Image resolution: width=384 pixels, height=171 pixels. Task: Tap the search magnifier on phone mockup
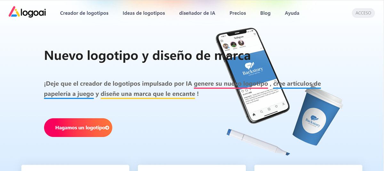[261, 112]
